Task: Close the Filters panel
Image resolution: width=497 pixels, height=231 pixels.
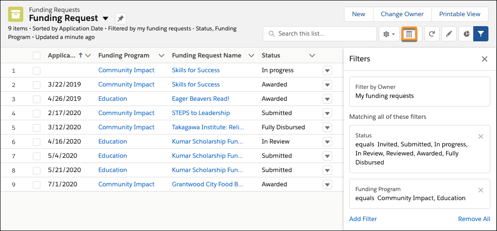Action: tap(484, 59)
